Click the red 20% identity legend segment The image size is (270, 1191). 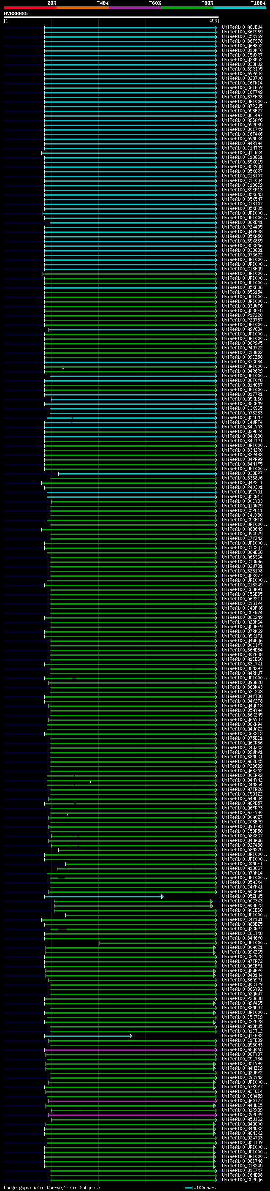click(x=30, y=8)
